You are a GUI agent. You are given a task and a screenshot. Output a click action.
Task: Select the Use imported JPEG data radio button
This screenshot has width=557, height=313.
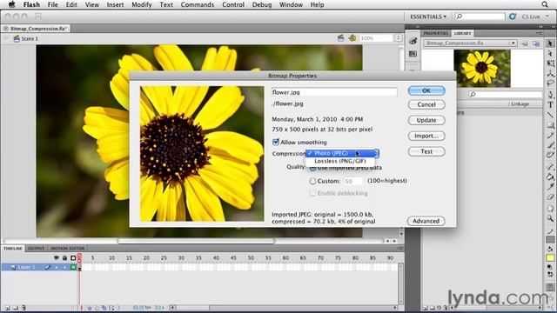312,168
